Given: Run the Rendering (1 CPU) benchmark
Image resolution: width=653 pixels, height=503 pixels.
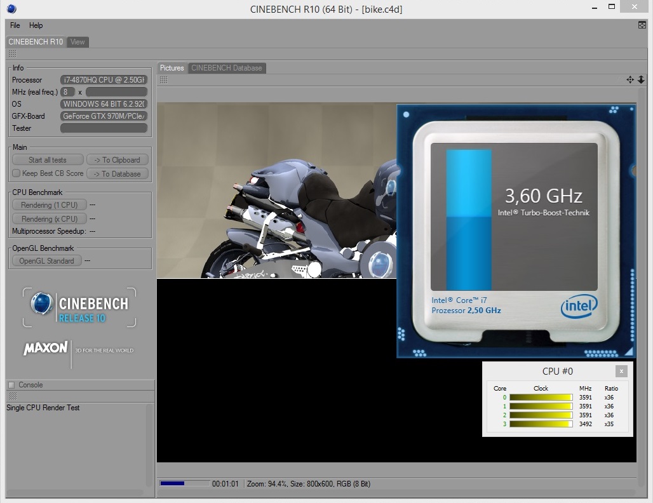Looking at the screenshot, I should click(x=50, y=205).
